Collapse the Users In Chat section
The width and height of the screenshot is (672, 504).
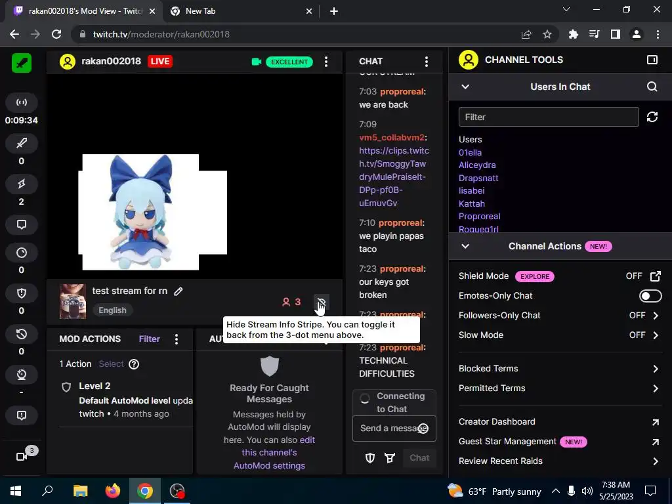(465, 87)
